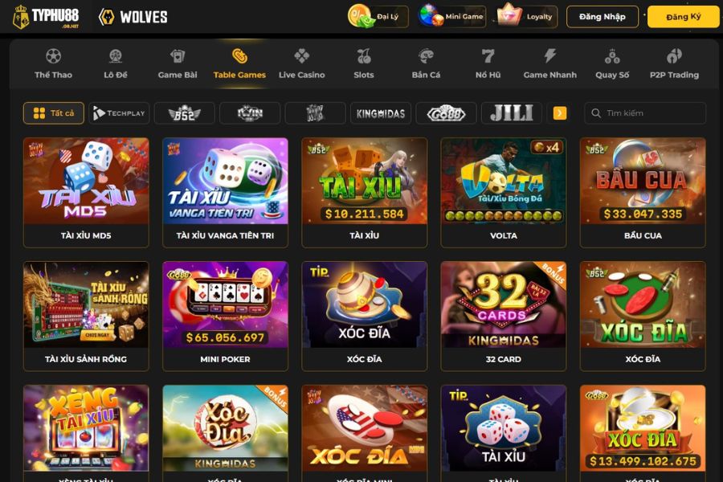Open the Game Bài card games category
Viewport: 723px width, 482px height.
coord(178,63)
